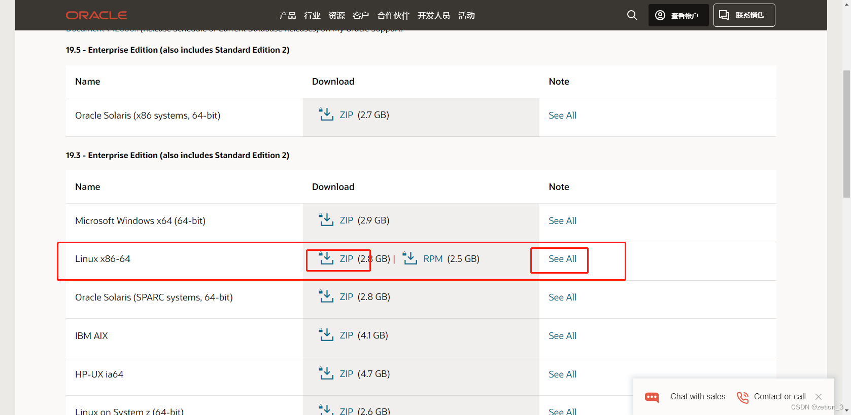Open the 资源 menu
The width and height of the screenshot is (851, 415).
pyautogui.click(x=336, y=16)
